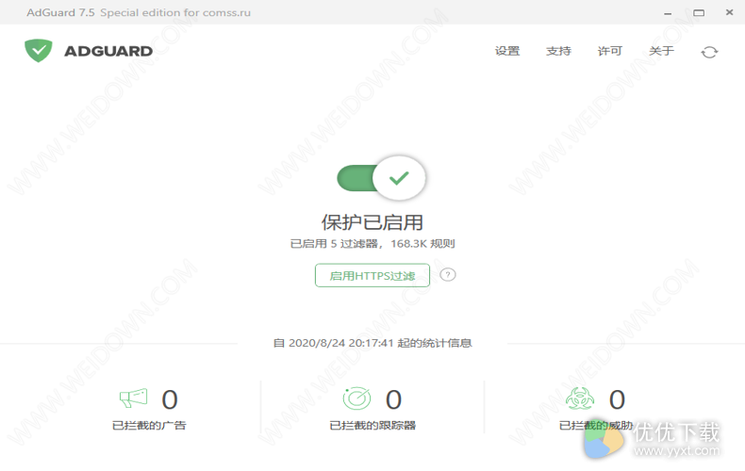The image size is (745, 471).
Task: Click the blocked ads count 0
Action: click(x=170, y=399)
